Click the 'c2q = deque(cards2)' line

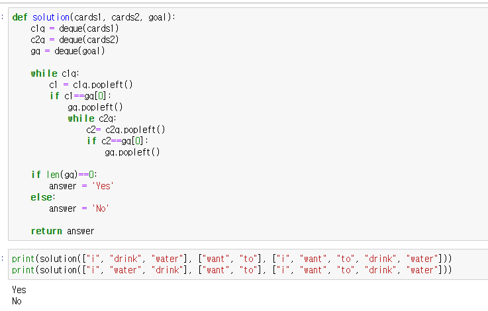pyautogui.click(x=75, y=40)
